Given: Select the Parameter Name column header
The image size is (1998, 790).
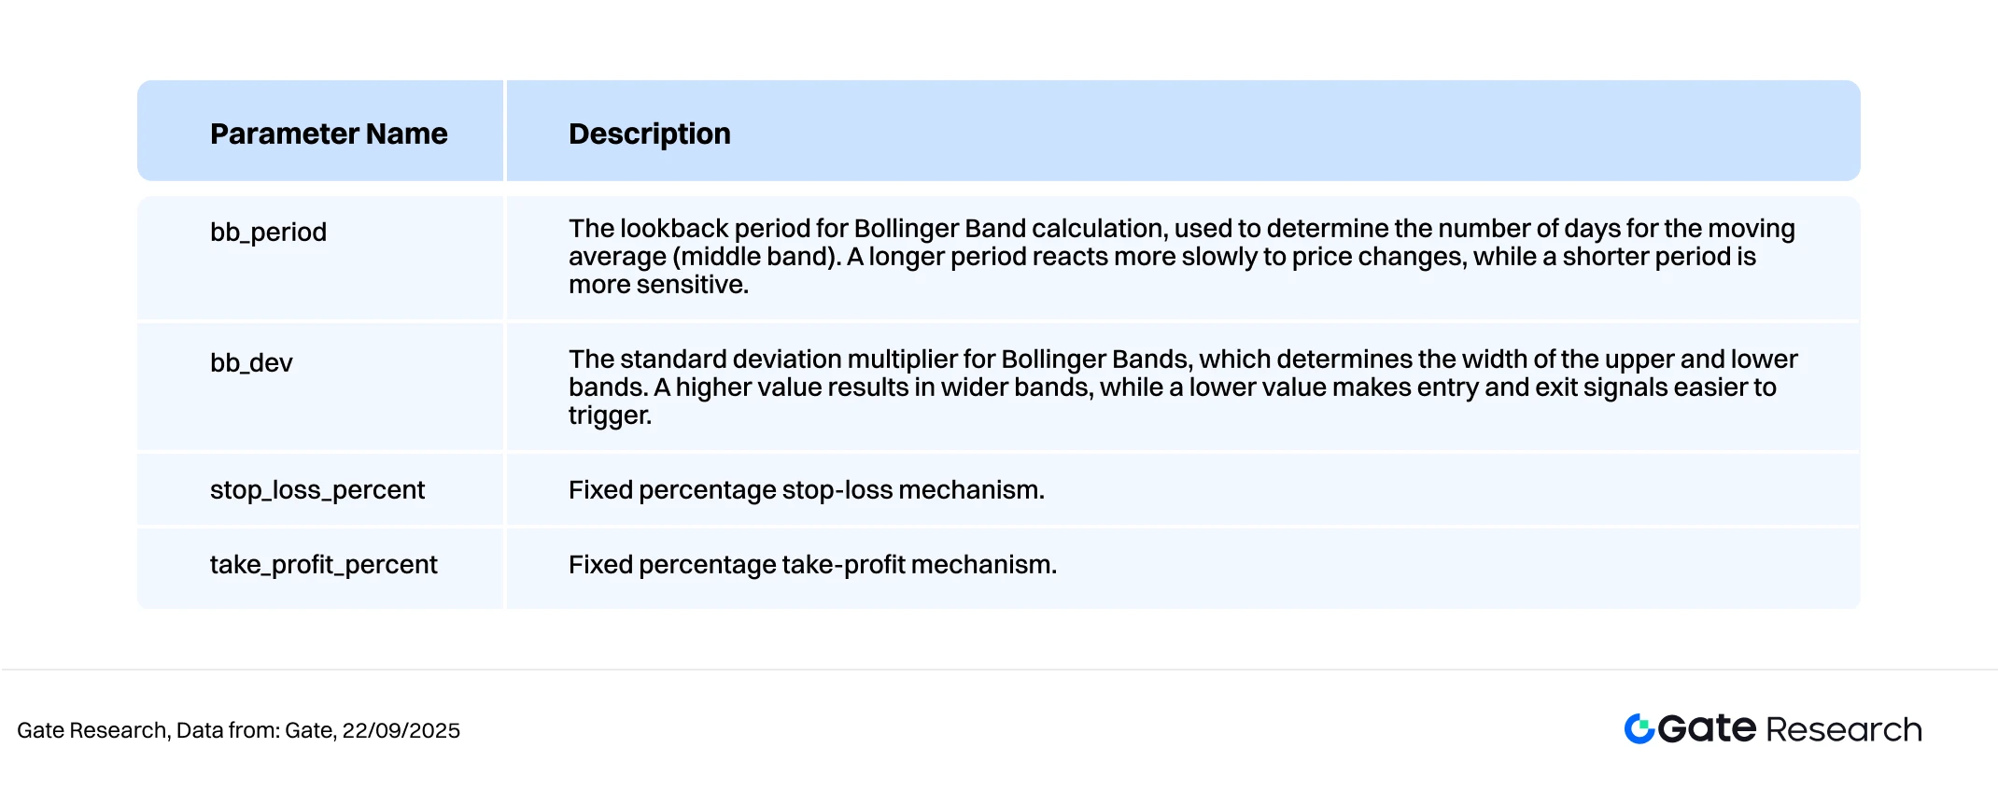Looking at the screenshot, I should click(329, 134).
